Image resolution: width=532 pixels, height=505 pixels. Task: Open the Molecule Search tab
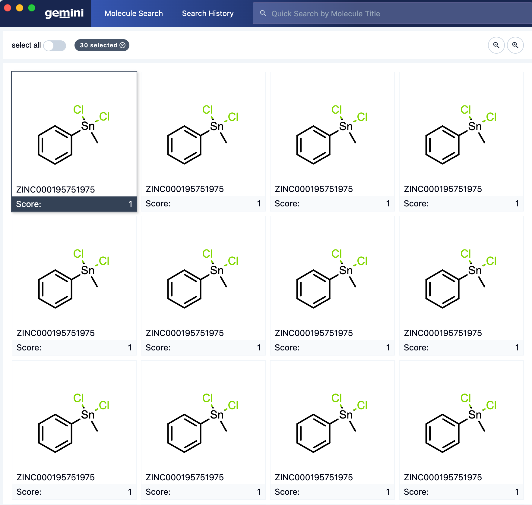[x=134, y=13]
